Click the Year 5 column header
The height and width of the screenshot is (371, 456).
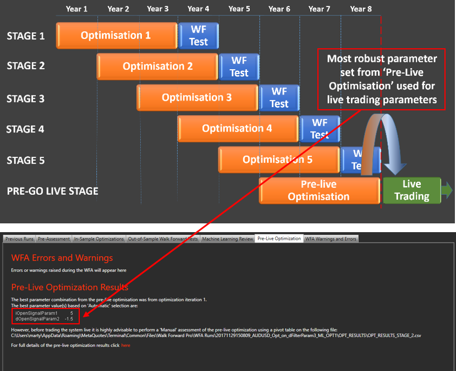(x=239, y=9)
